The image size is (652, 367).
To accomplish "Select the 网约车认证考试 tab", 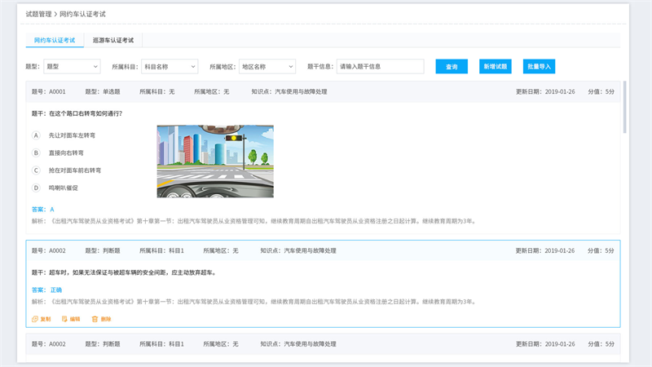I will coord(54,39).
